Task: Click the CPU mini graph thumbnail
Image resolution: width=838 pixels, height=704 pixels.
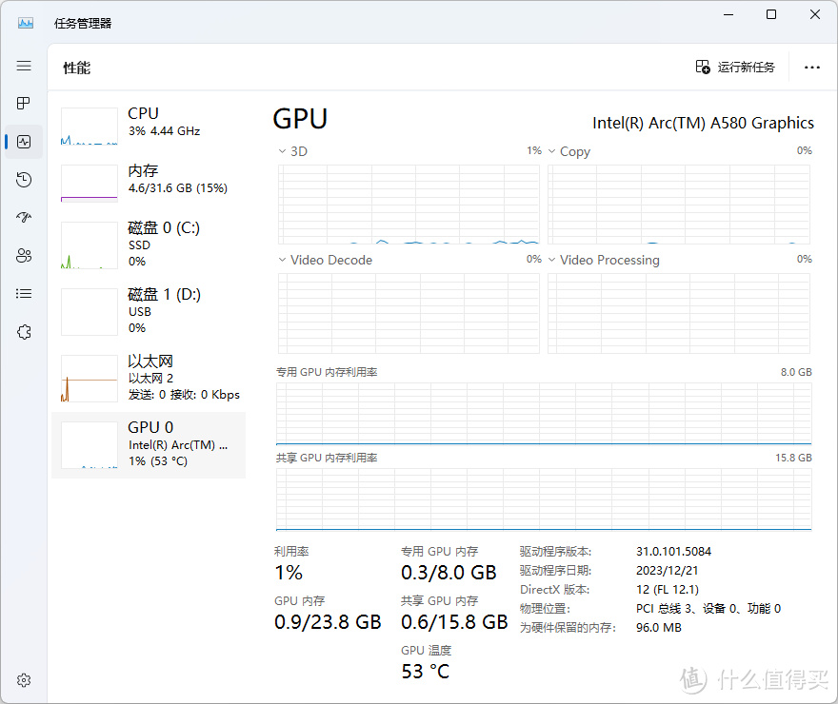Action: (x=90, y=127)
